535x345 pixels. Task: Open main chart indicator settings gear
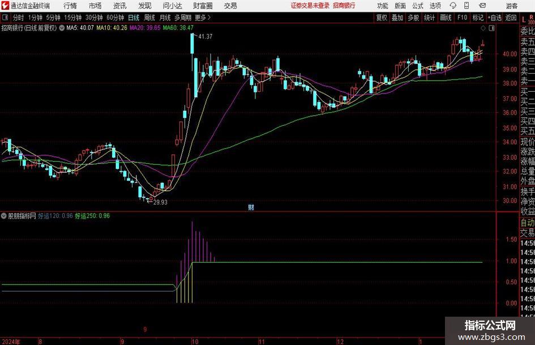[62, 28]
